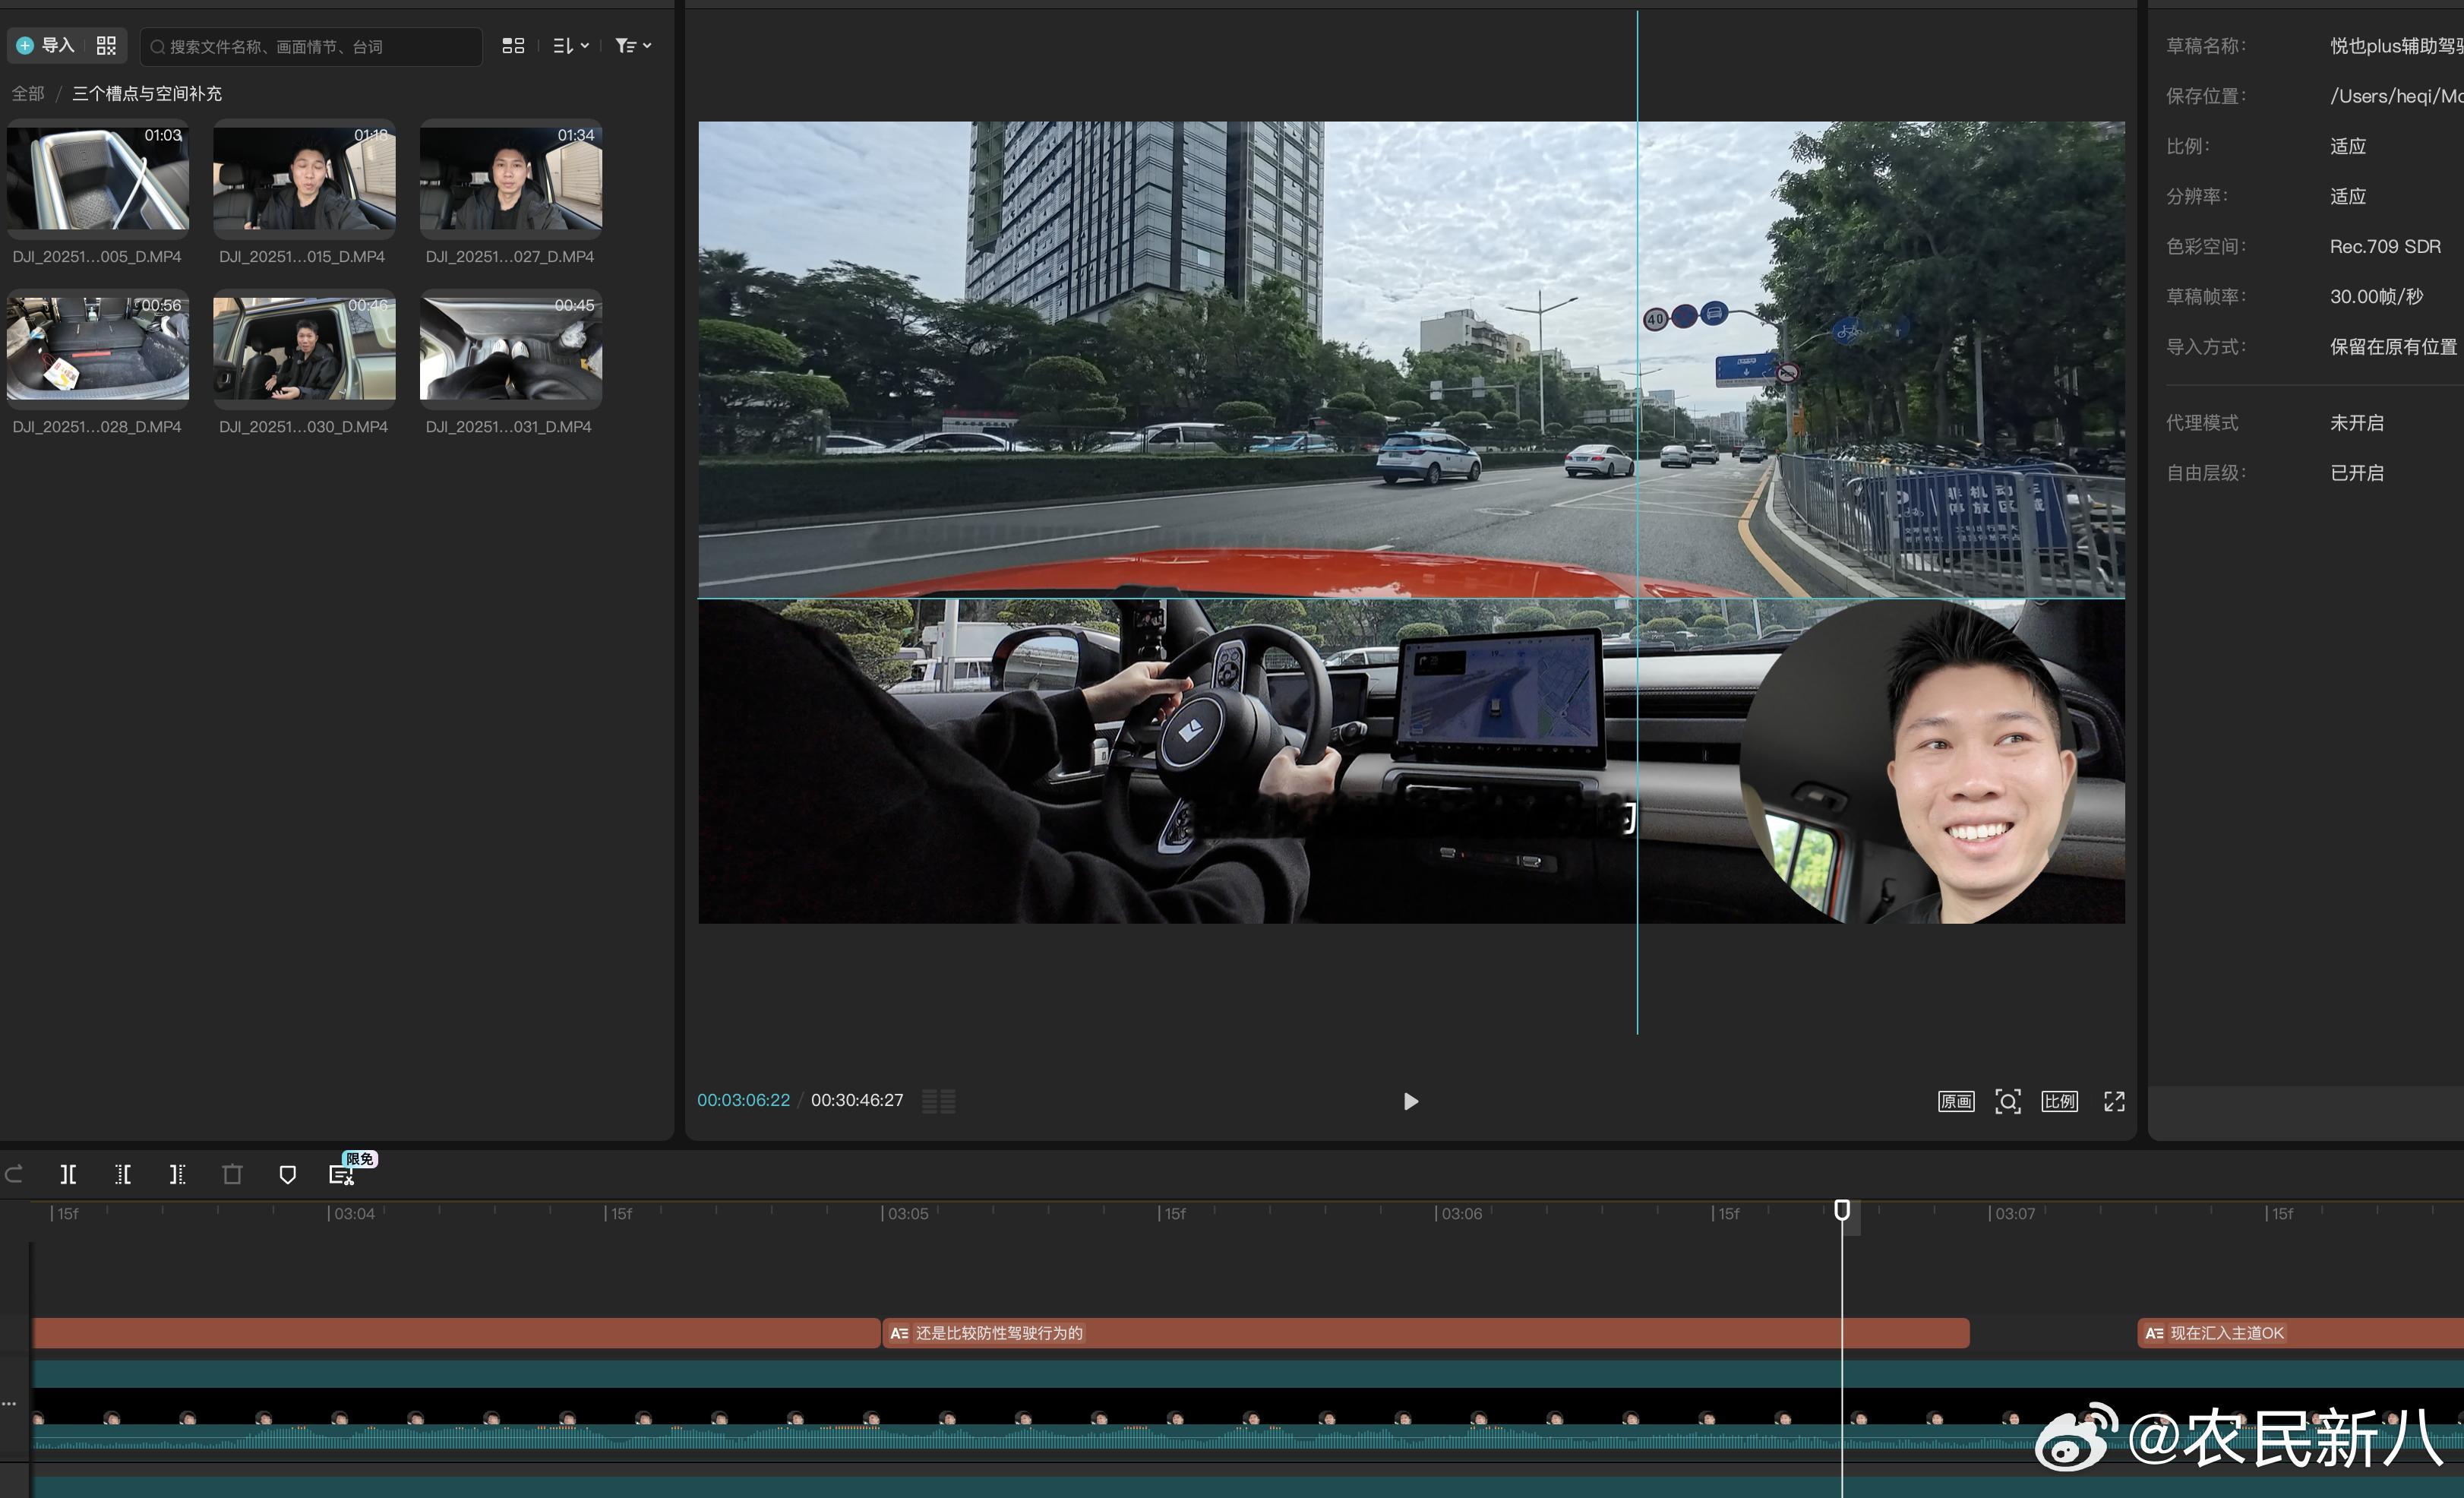
Task: Open the media filter dropdown
Action: (x=633, y=46)
